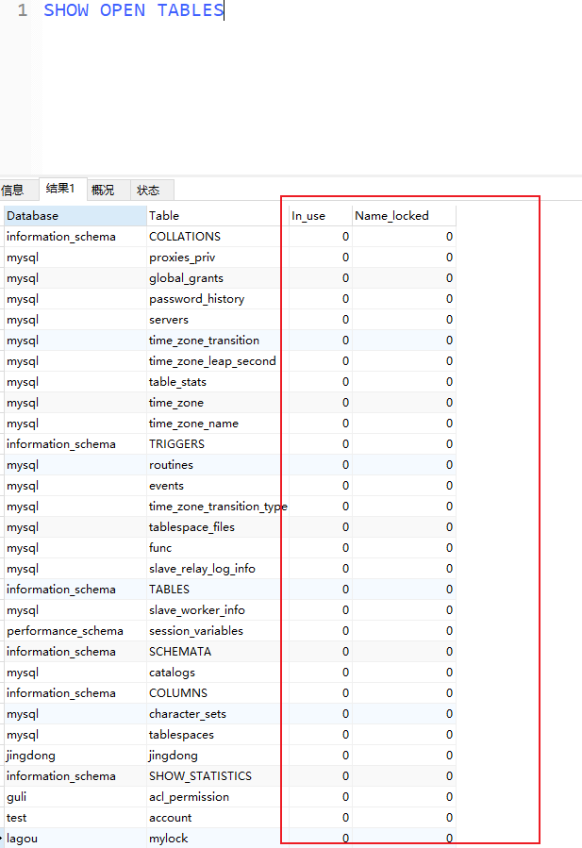Select the time_zone cell
This screenshot has width=582, height=848.
pyautogui.click(x=218, y=403)
